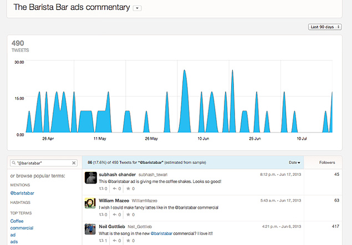352x245 pixels.
Task: Filter by top term ad
Action: (x=13, y=235)
